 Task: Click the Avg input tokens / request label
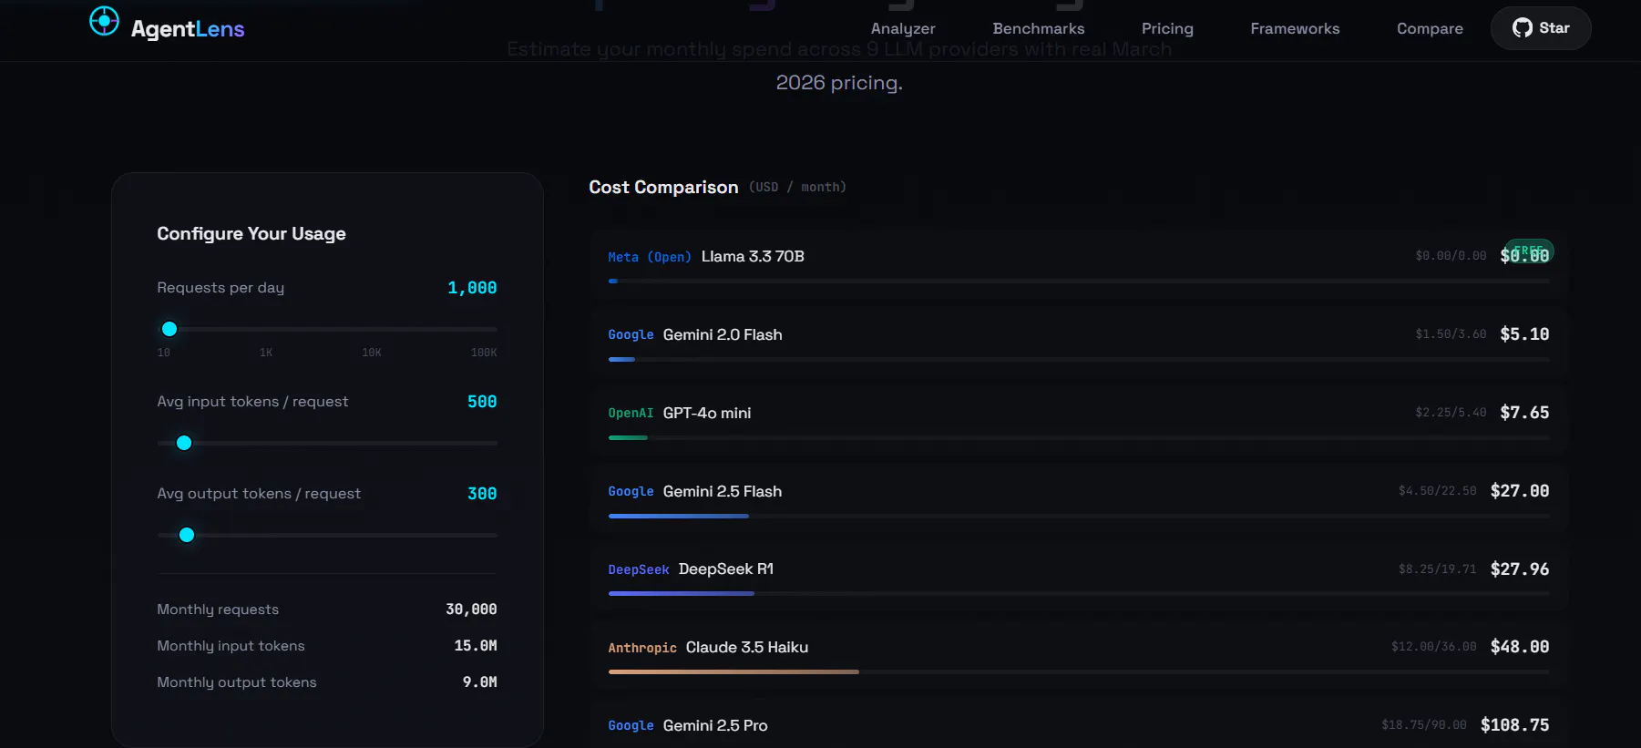(252, 402)
